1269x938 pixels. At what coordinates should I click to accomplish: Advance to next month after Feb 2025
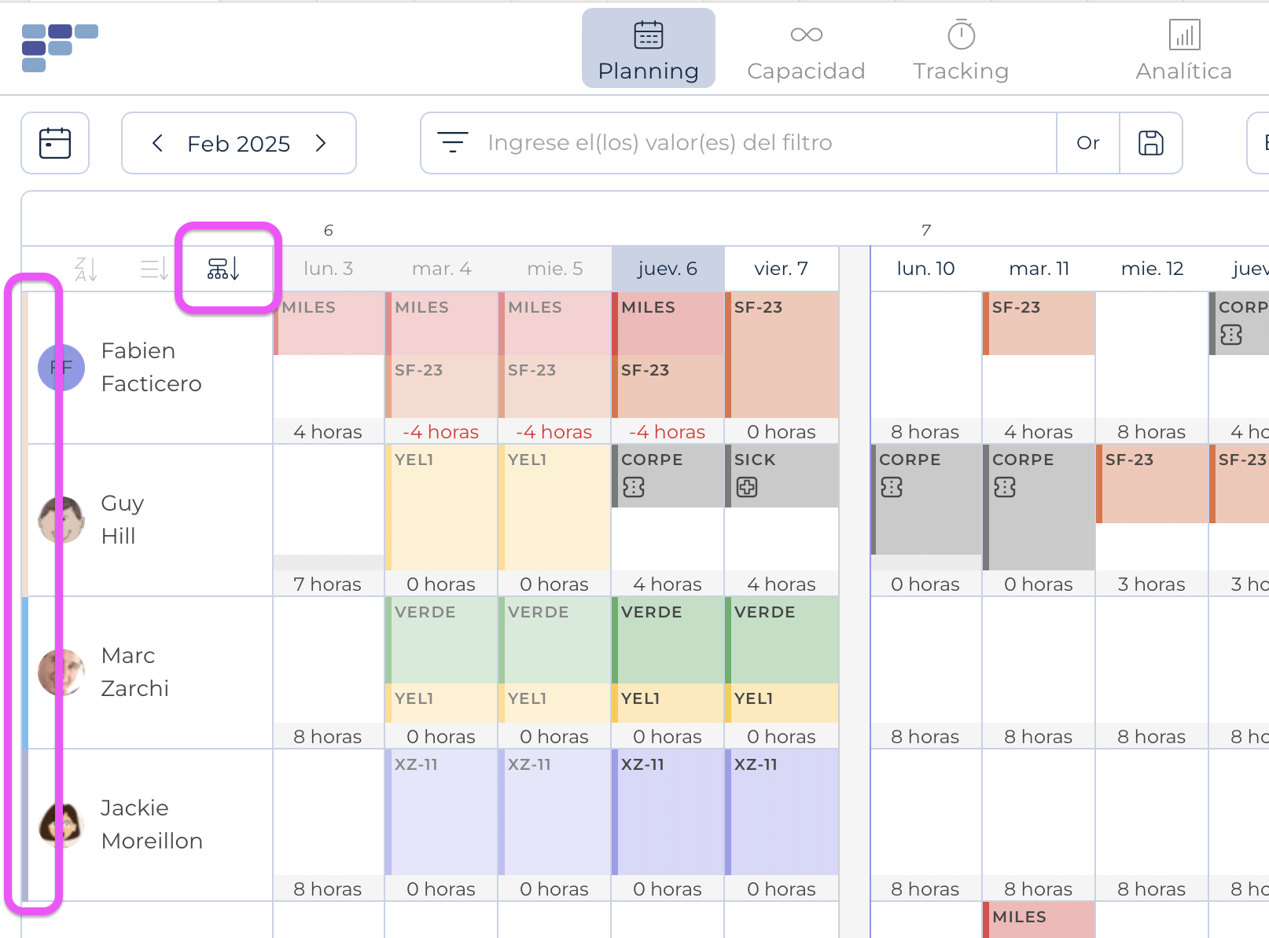pyautogui.click(x=321, y=143)
